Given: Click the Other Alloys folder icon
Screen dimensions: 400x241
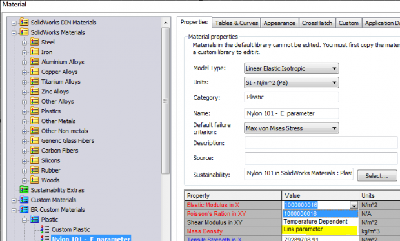Looking at the screenshot, I should pos(34,101).
